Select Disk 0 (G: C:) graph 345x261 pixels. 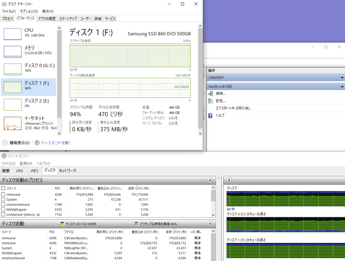[x=12, y=69]
